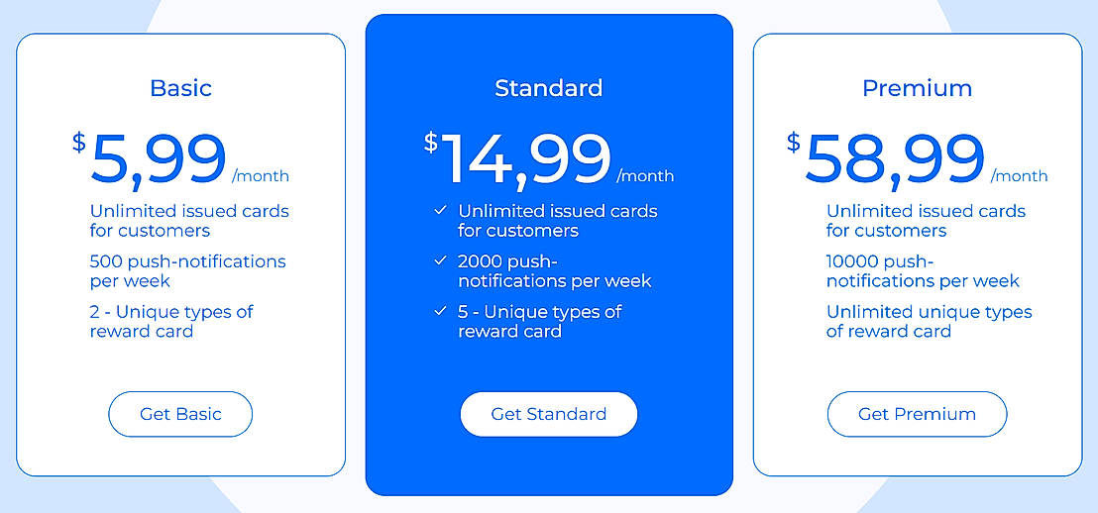
Task: Select the Premium plan heading
Action: [917, 88]
